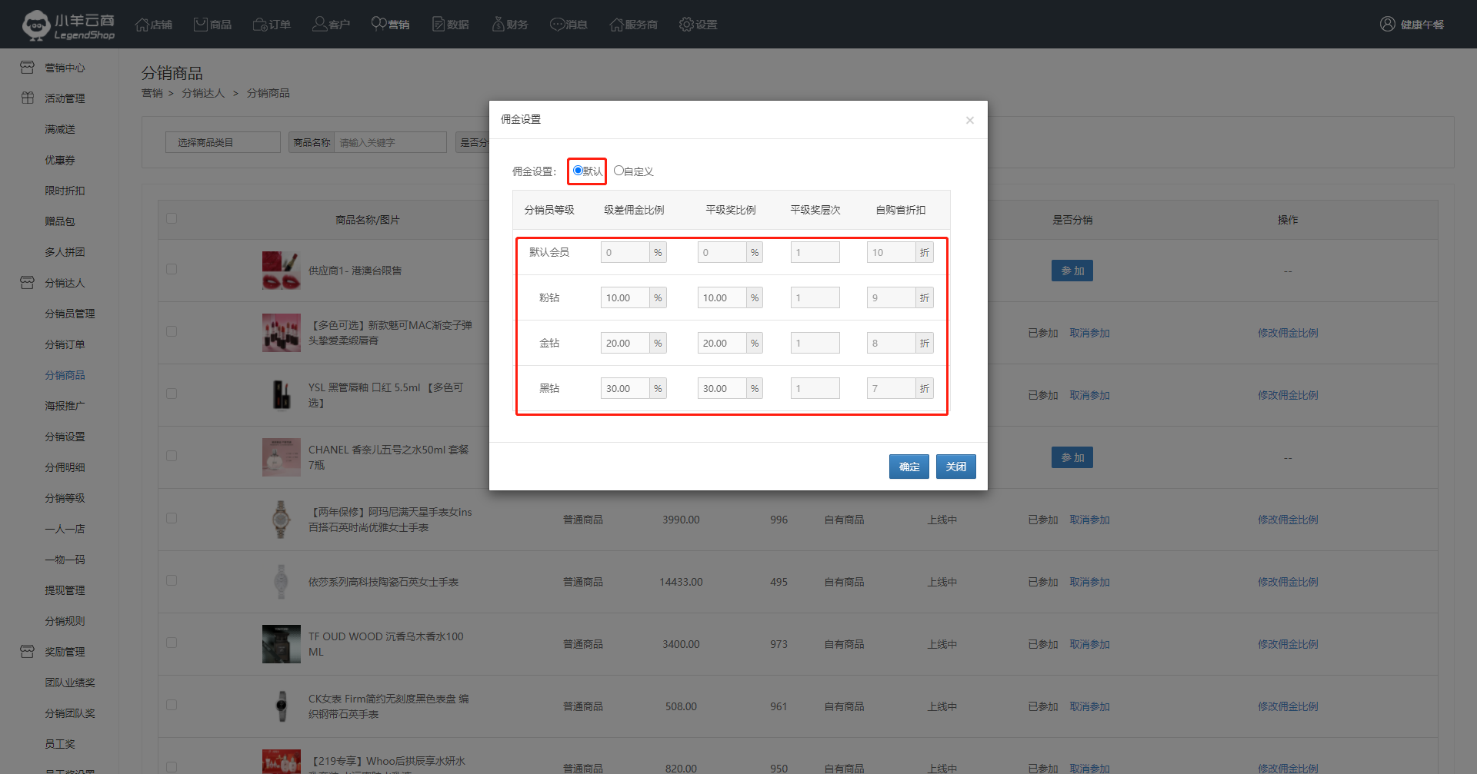
Task: Open the 客户 customers icon in navbar
Action: point(319,25)
